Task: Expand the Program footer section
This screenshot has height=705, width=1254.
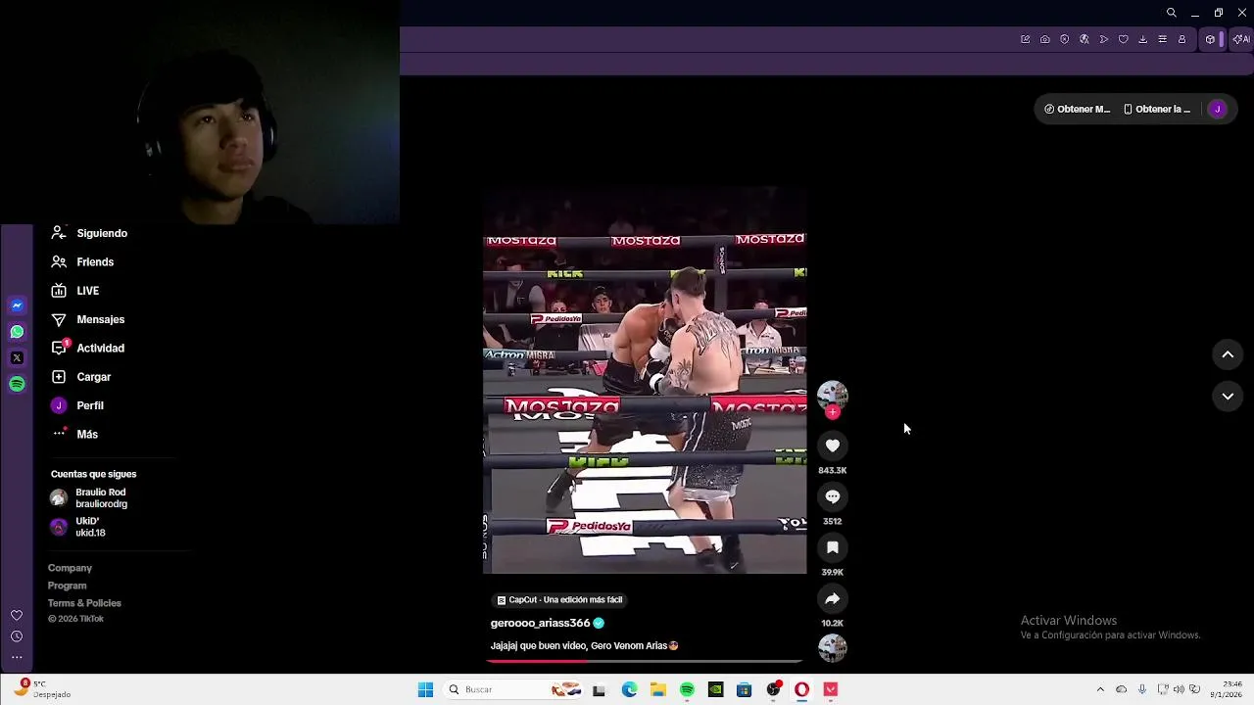Action: click(67, 586)
